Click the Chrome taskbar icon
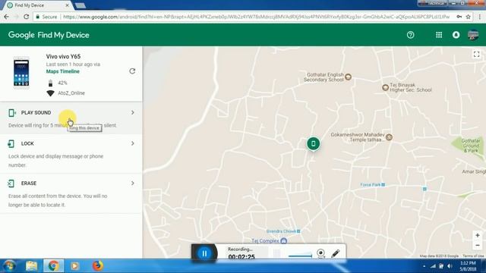This screenshot has width=486, height=273. click(x=53, y=266)
